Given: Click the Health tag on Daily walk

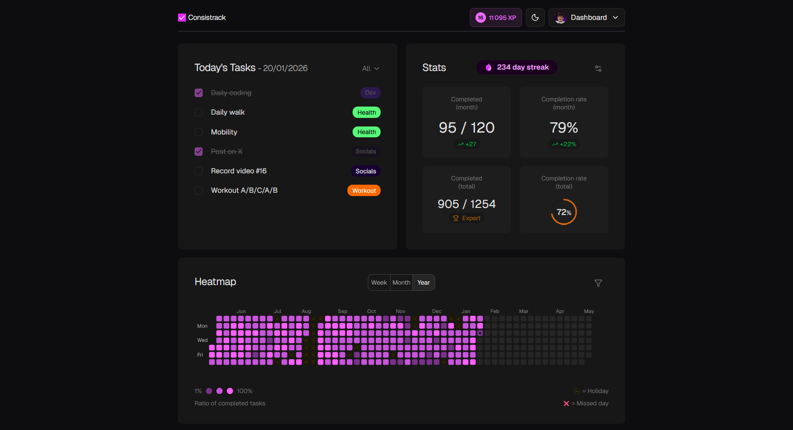Looking at the screenshot, I should click(366, 113).
